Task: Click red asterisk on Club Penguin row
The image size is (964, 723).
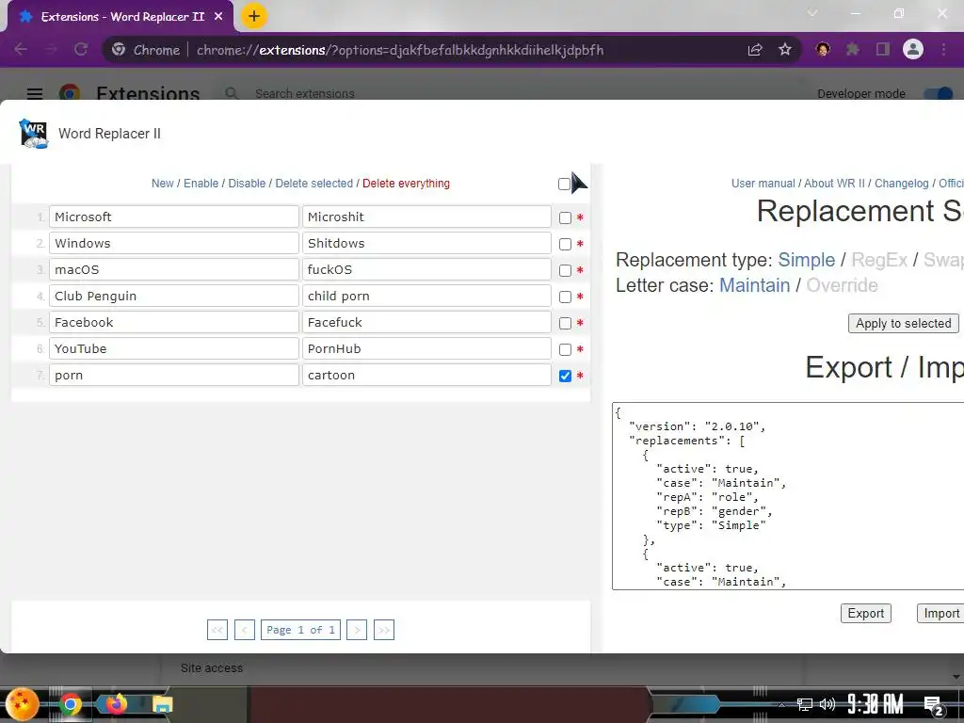Action: point(580,297)
